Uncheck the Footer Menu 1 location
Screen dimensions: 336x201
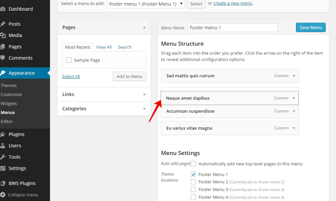click(x=193, y=174)
